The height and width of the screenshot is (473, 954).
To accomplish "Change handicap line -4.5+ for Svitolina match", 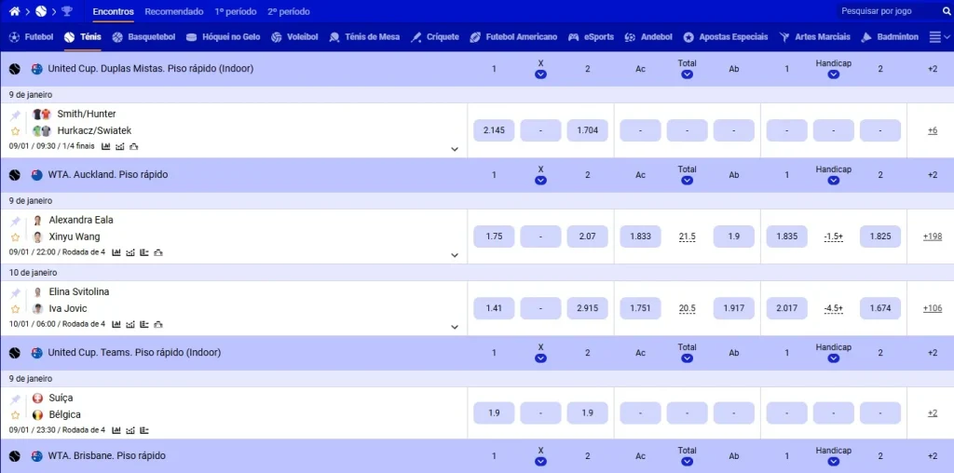I will 834,308.
